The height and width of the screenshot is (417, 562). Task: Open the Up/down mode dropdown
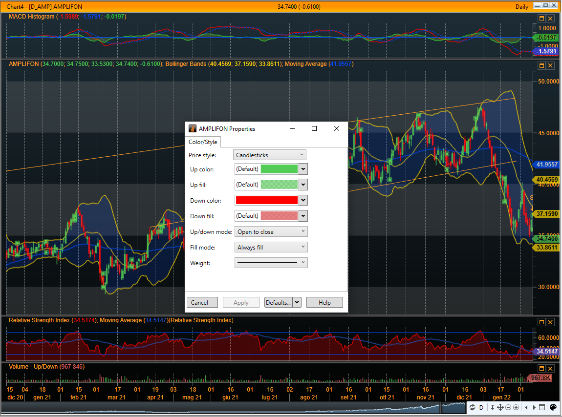point(271,232)
